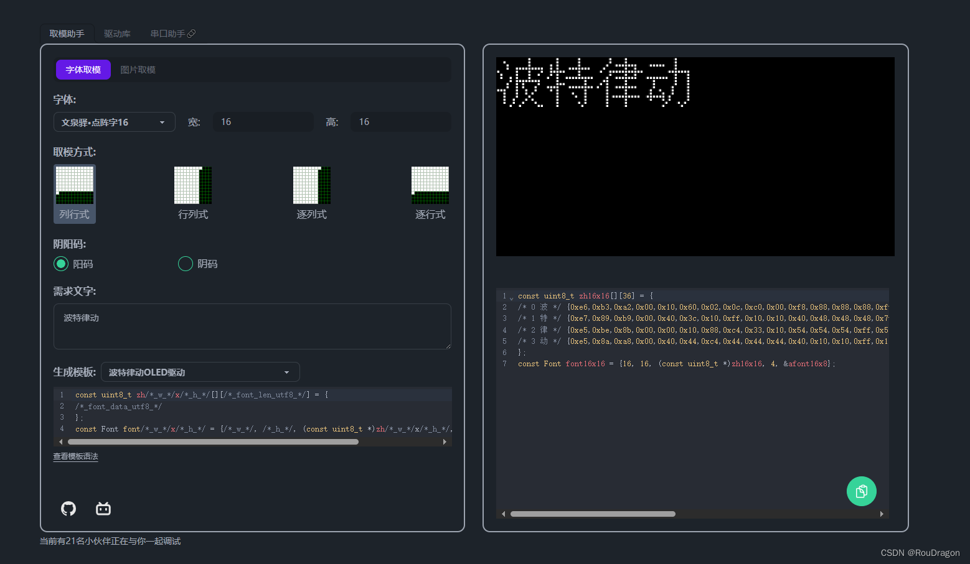Click output code line '/* 2 律 */'

[x=703, y=330]
